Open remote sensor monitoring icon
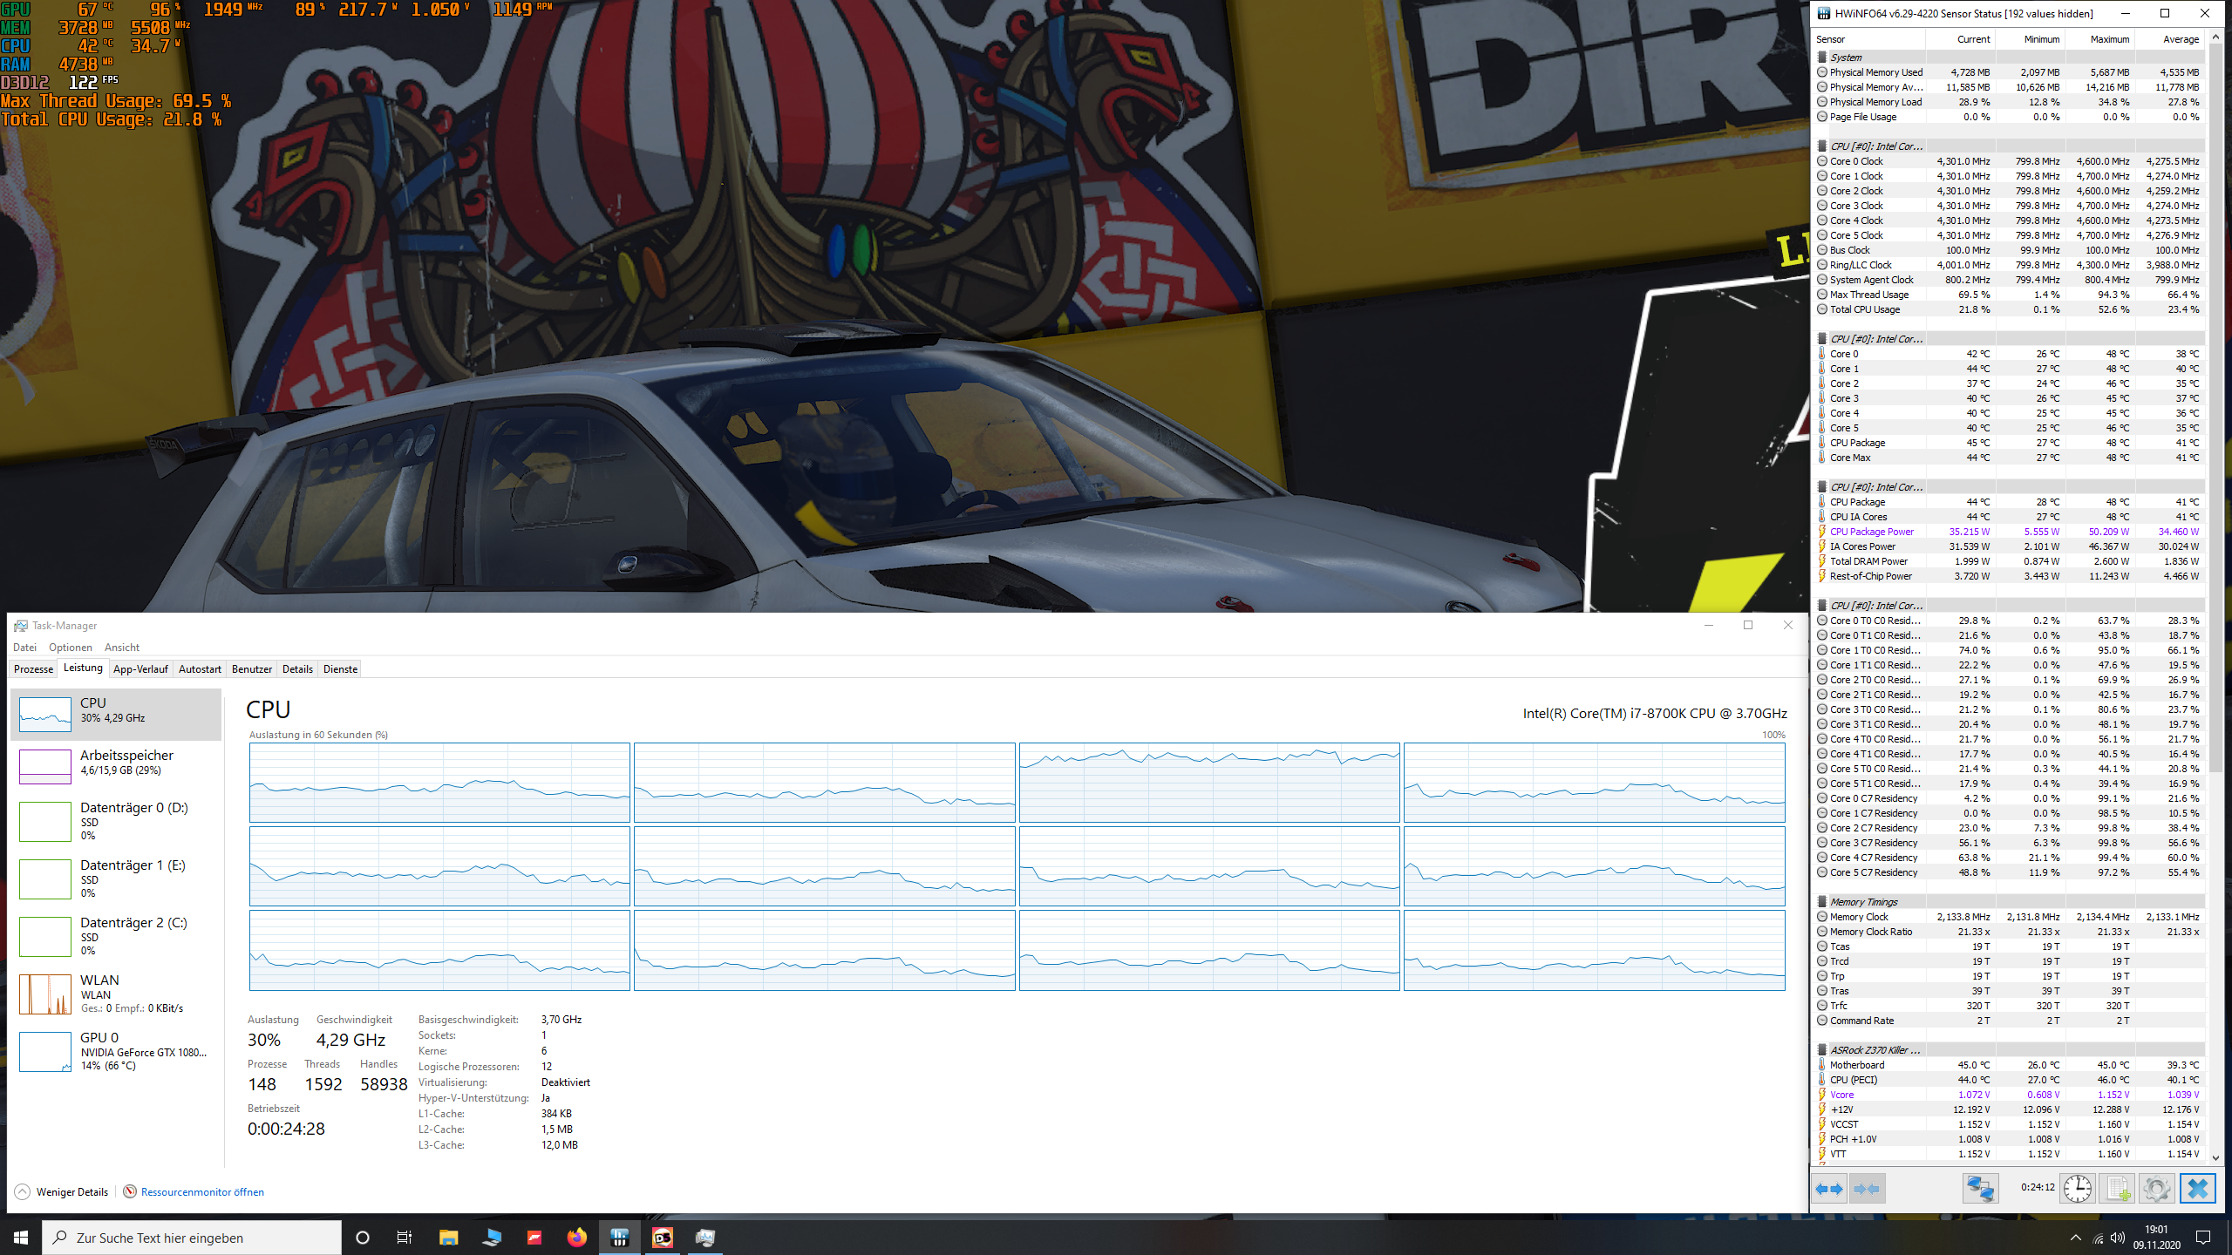Screen dimensions: 2232x1255 pyautogui.click(x=1980, y=1188)
